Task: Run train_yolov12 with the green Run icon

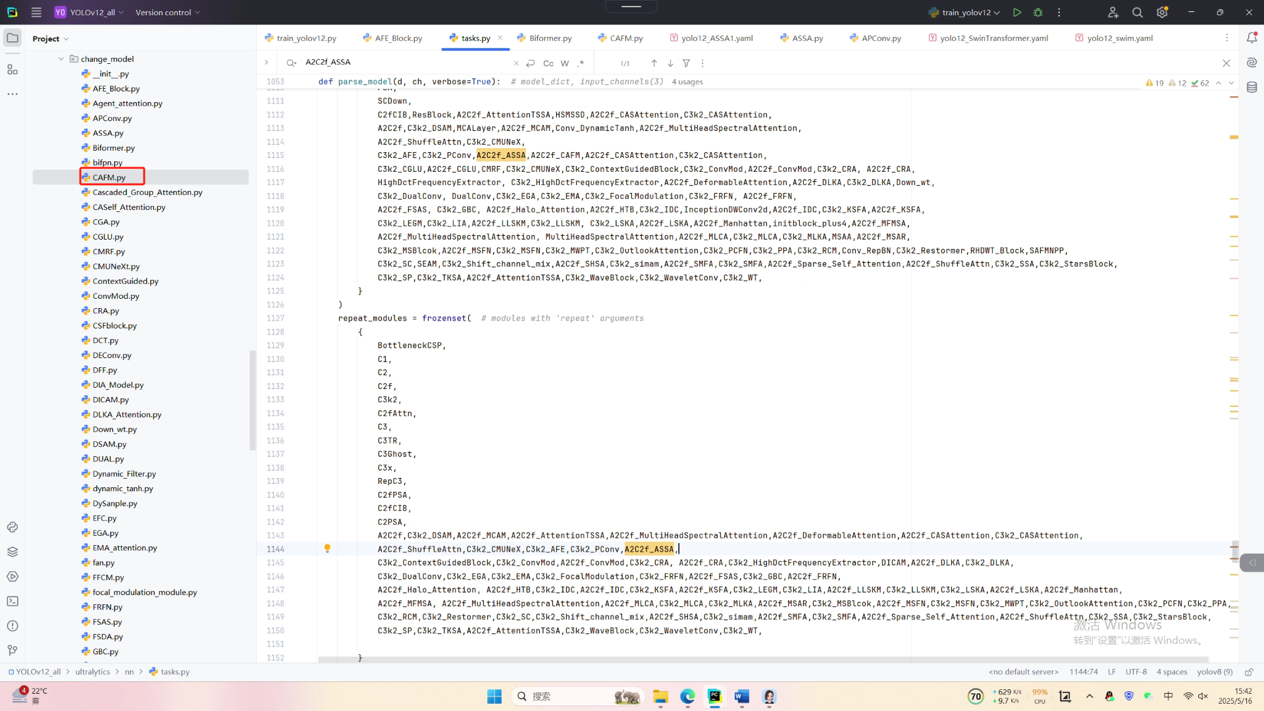Action: pyautogui.click(x=1017, y=13)
